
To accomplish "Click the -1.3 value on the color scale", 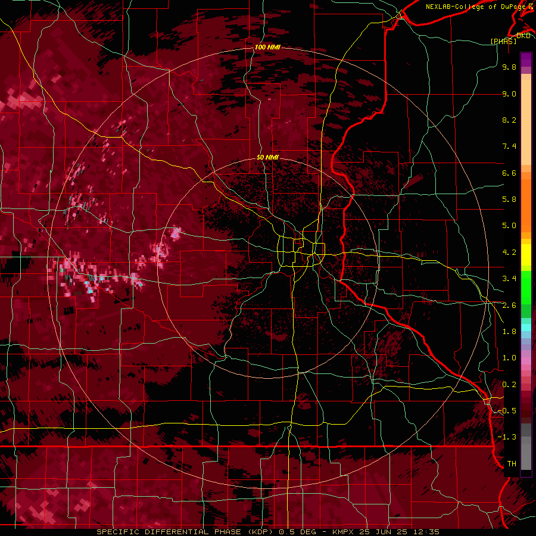I will point(507,437).
